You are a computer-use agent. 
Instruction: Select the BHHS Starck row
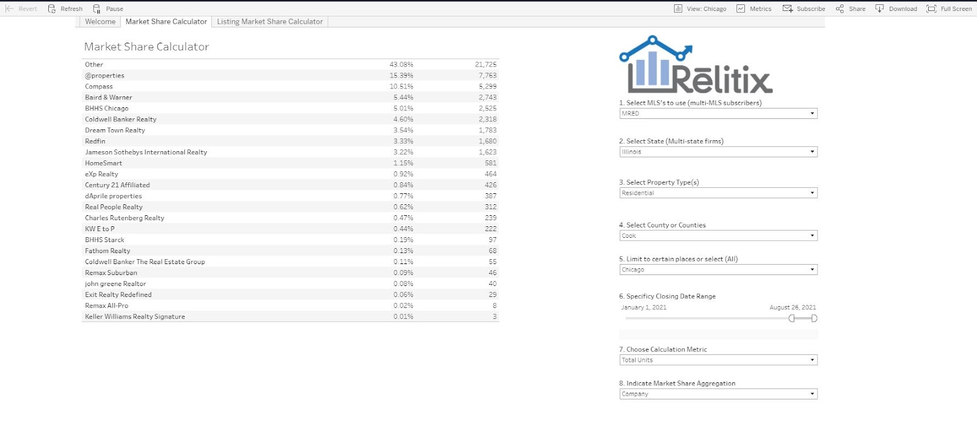pyautogui.click(x=291, y=240)
